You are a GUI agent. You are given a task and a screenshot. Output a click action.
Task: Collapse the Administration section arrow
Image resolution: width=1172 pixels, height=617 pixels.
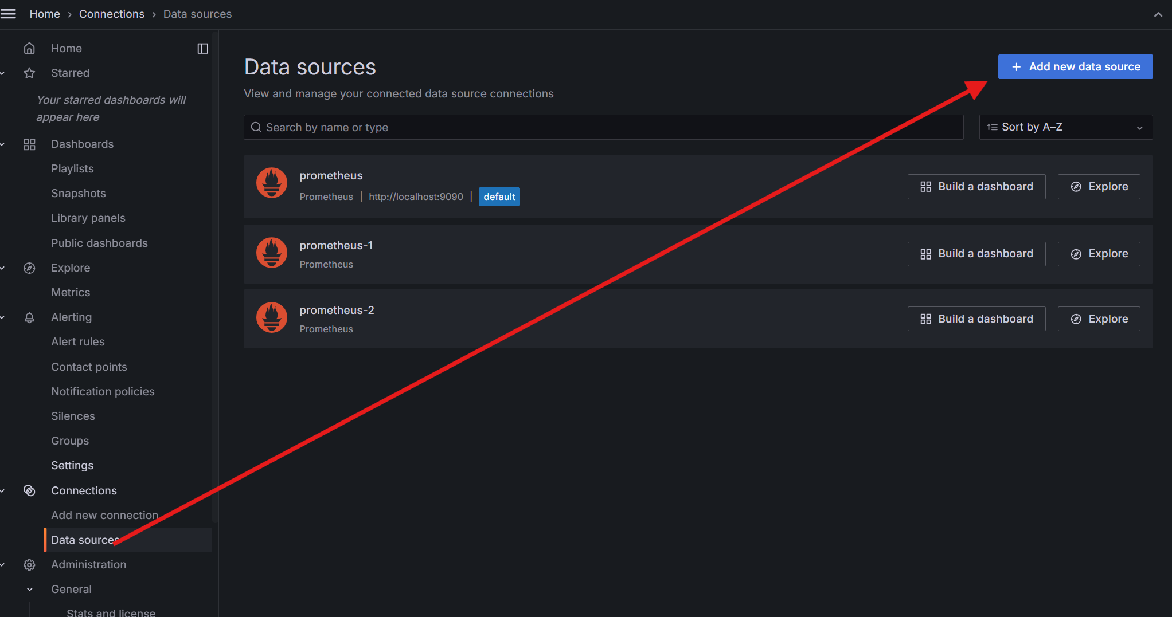[3, 564]
